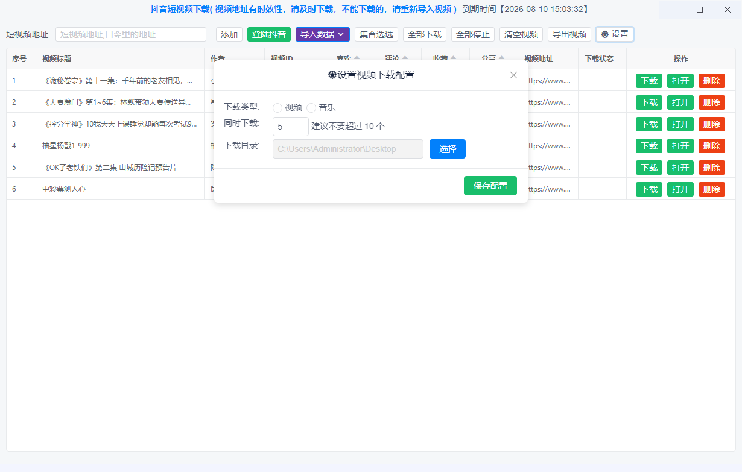Save settings with 保存配置 button
The width and height of the screenshot is (742, 472).
[490, 186]
